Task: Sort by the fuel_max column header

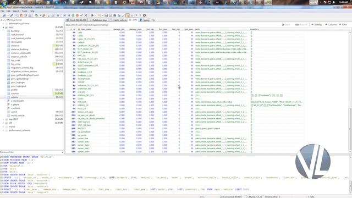Action: (163, 29)
